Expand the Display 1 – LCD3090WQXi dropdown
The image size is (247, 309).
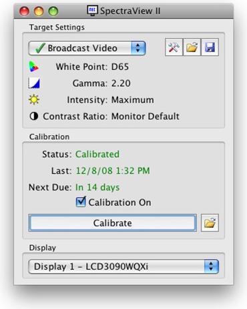tap(123, 266)
